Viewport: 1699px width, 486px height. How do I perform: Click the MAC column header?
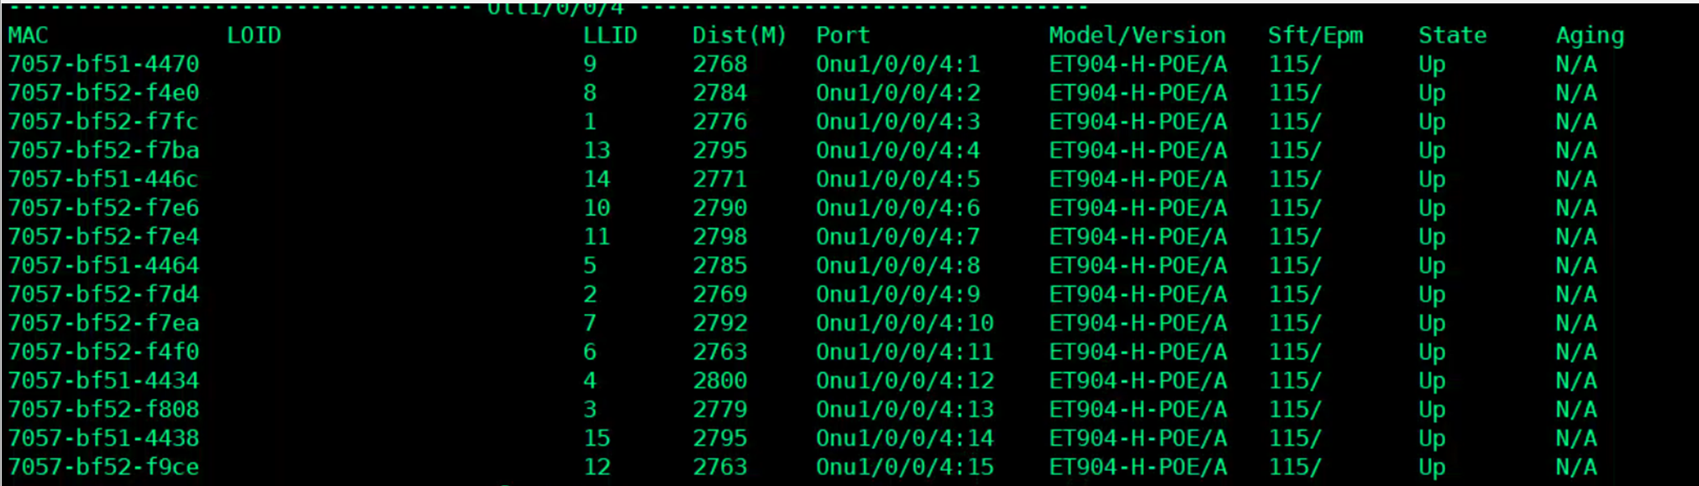tap(29, 36)
